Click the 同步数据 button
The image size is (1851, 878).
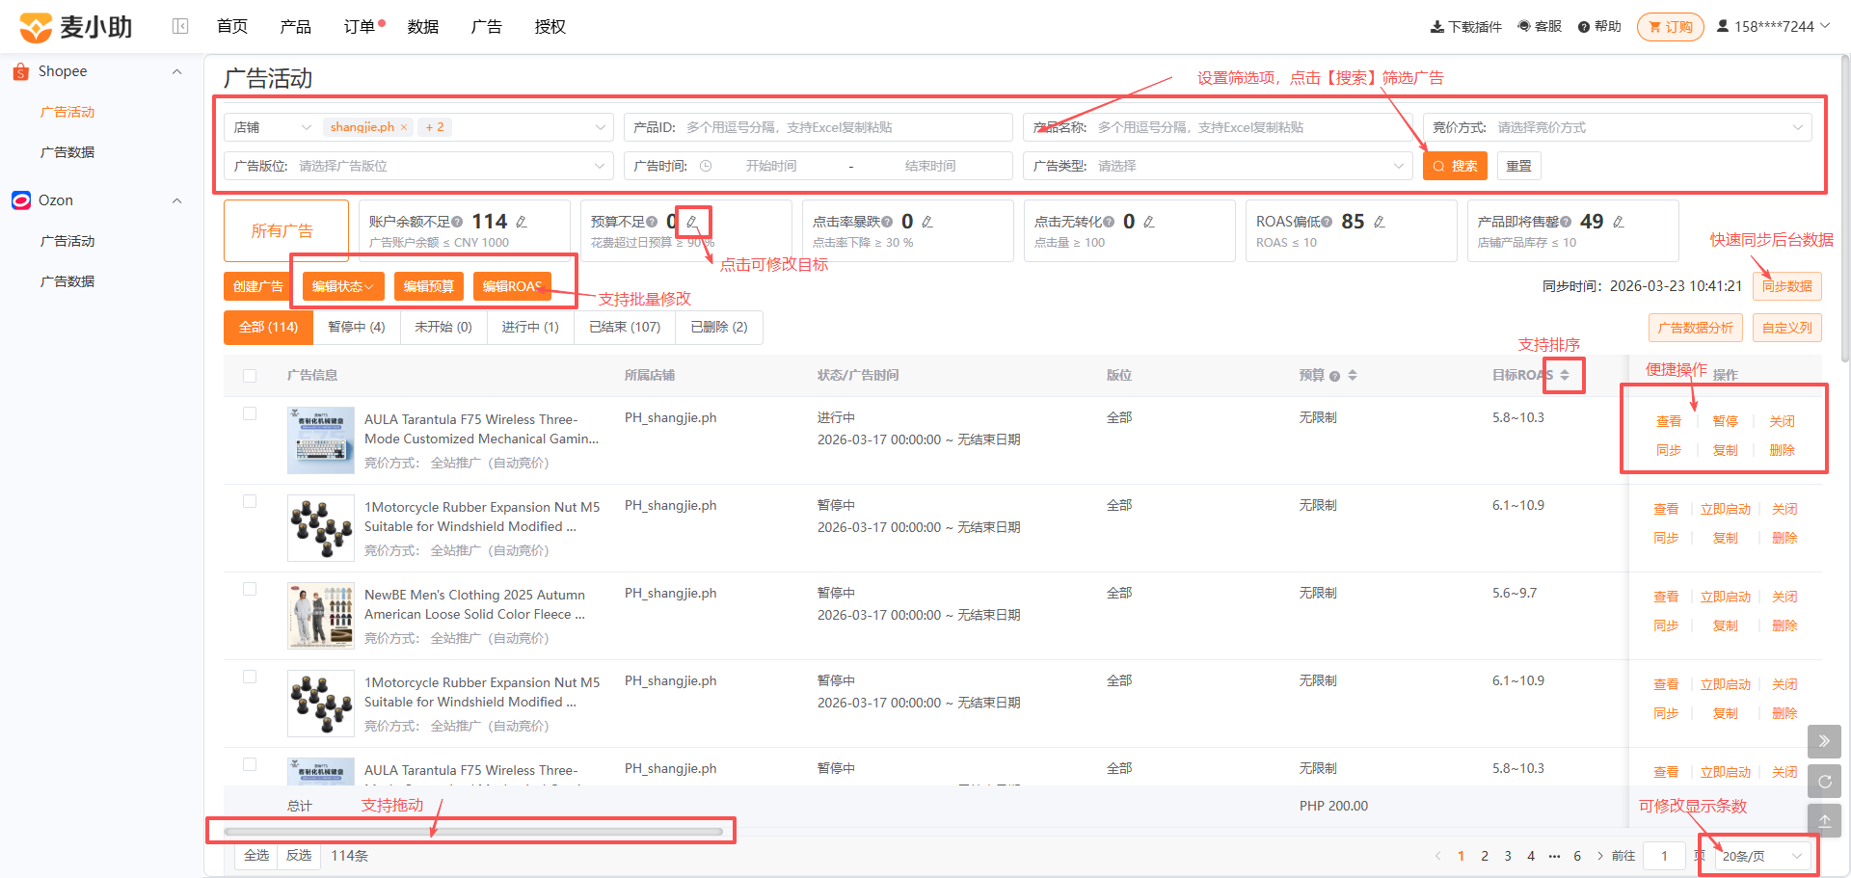point(1786,286)
